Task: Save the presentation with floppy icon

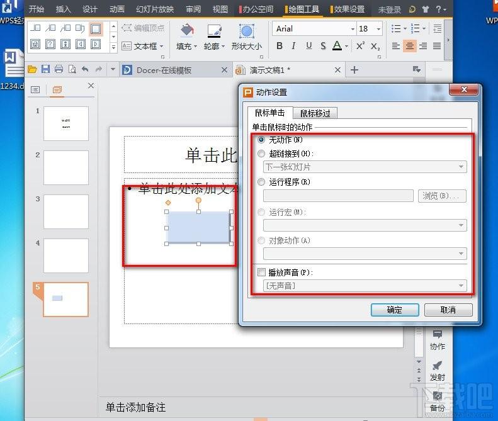Action: (45, 69)
